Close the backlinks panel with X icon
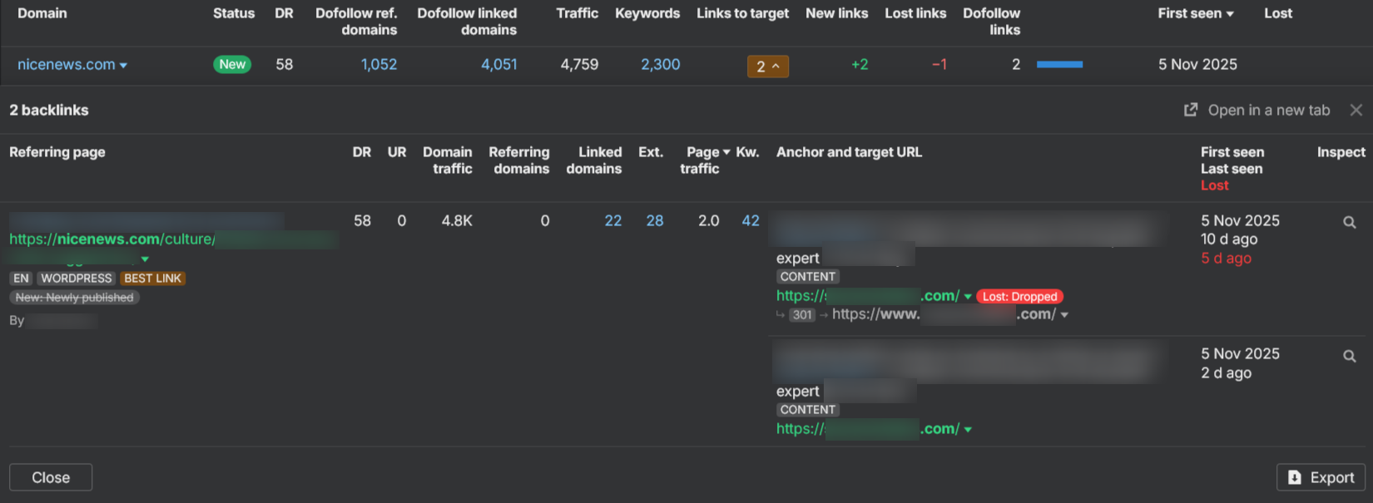The image size is (1373, 503). (x=1356, y=110)
